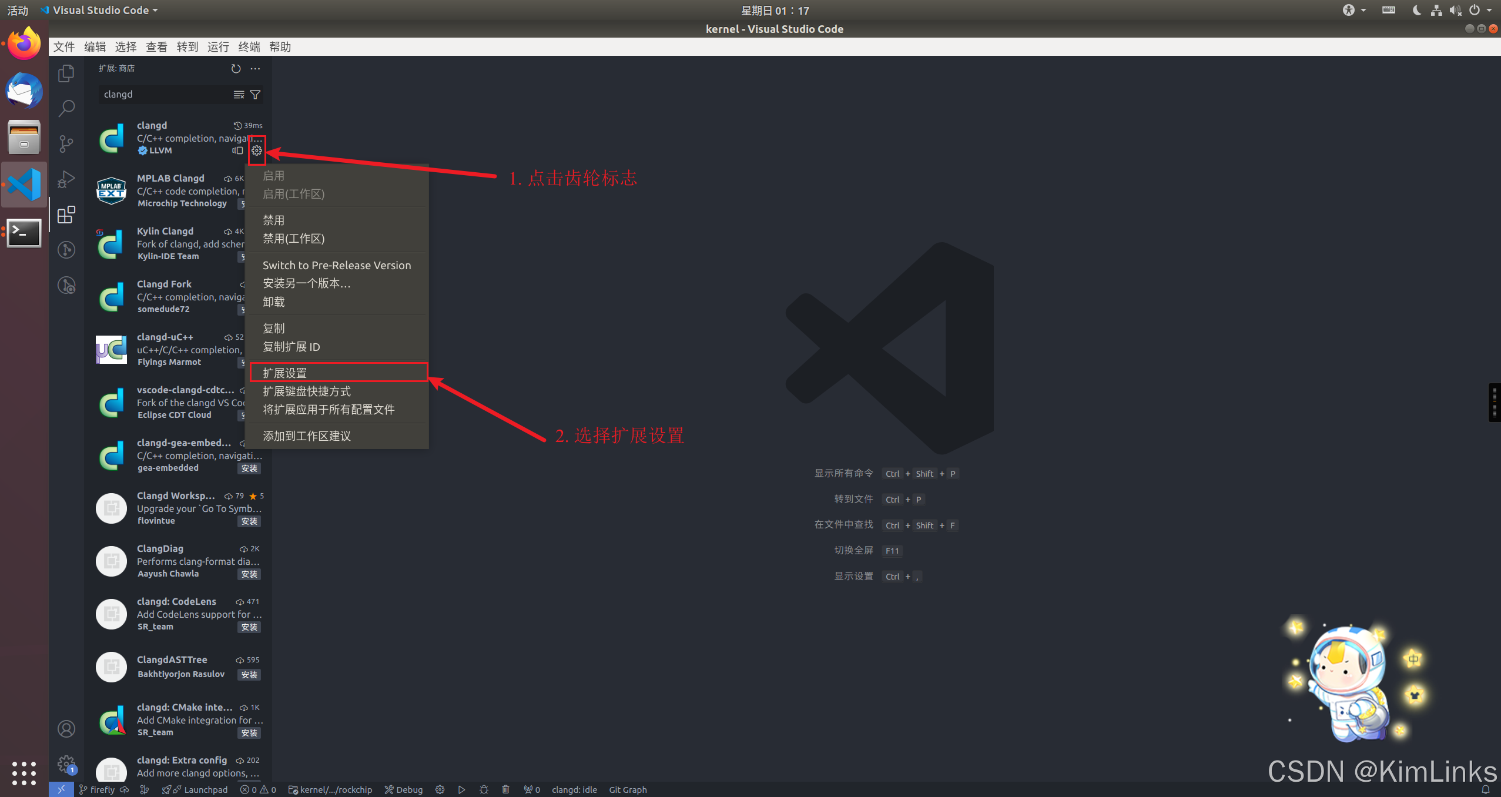Click the clangd extension search field
This screenshot has height=797, width=1501.
(x=165, y=95)
